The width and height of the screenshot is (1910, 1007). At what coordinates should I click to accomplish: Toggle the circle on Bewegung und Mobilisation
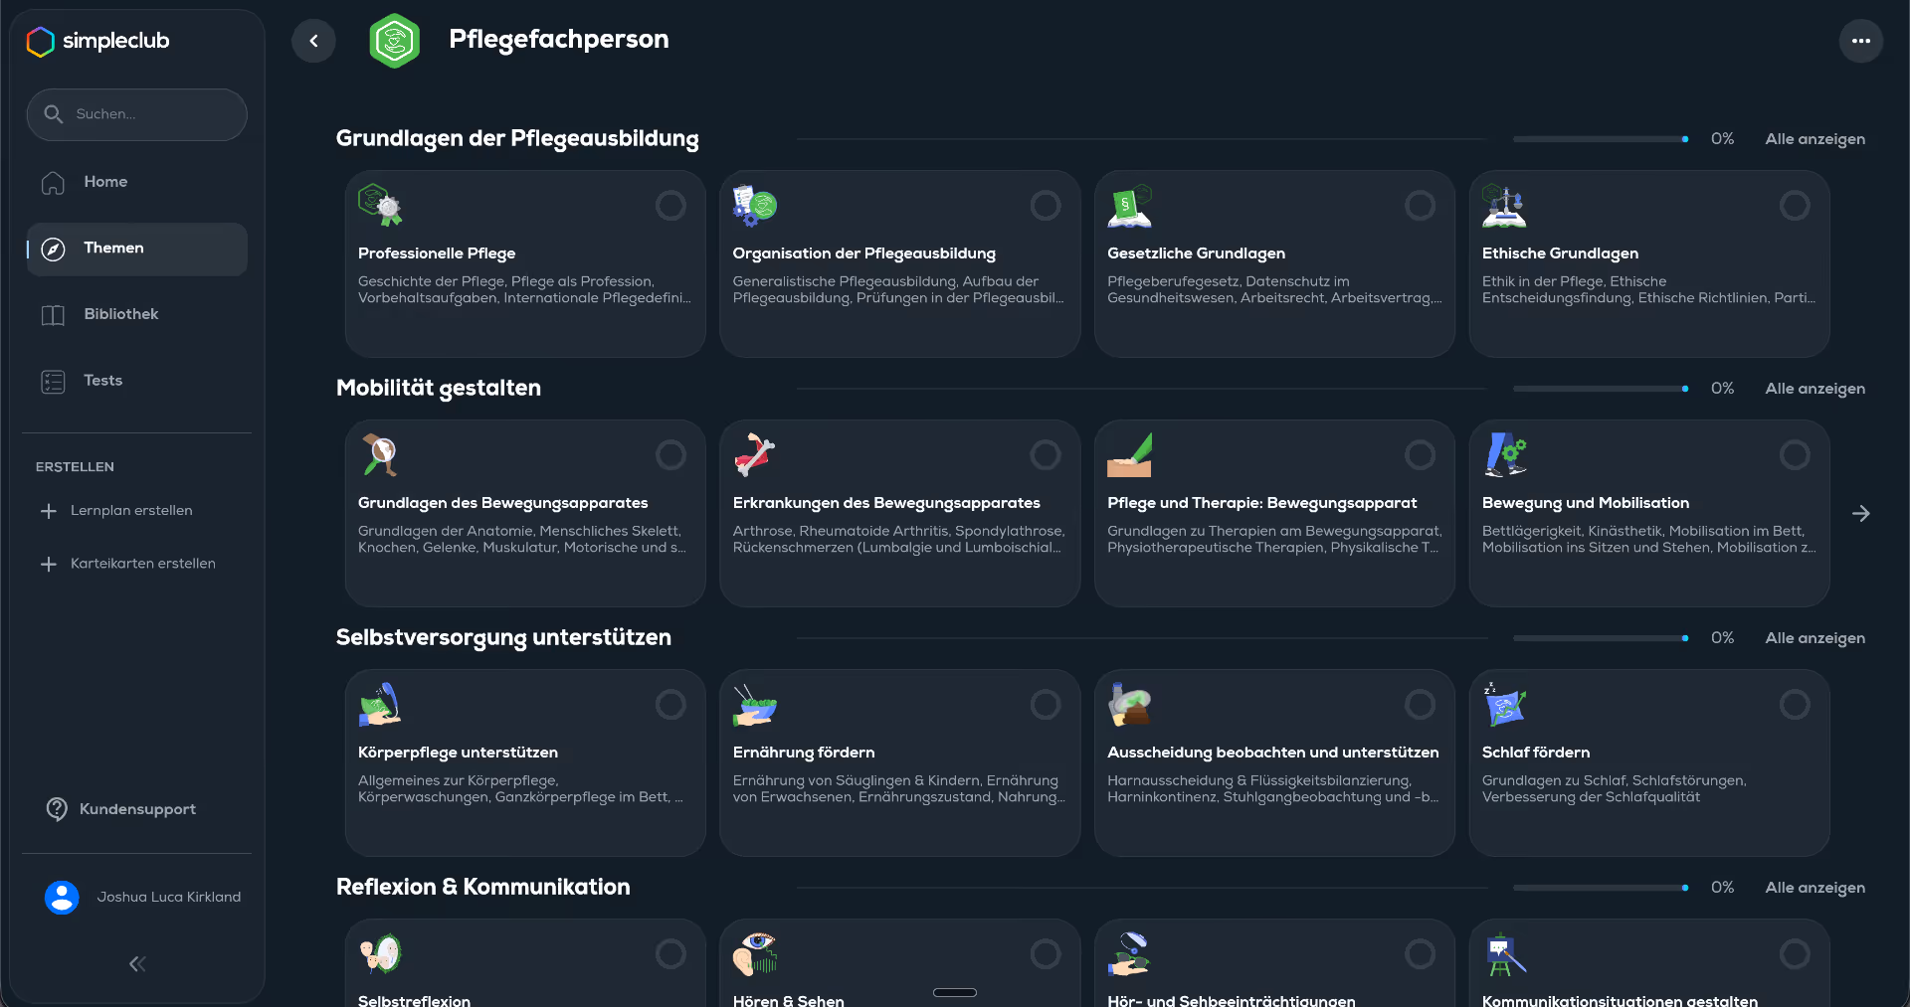pyautogui.click(x=1795, y=455)
